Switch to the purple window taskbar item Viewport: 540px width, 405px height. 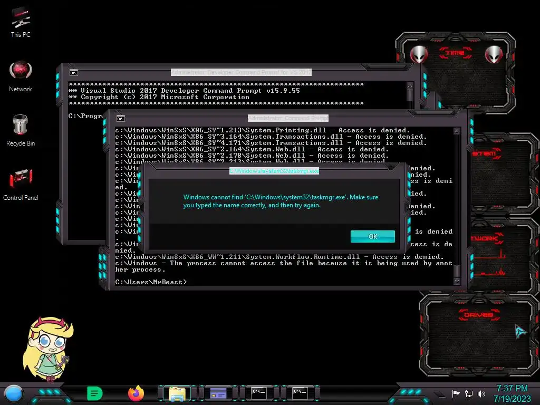[218, 393]
